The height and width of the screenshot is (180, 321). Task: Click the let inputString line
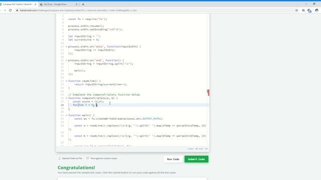click(x=84, y=36)
